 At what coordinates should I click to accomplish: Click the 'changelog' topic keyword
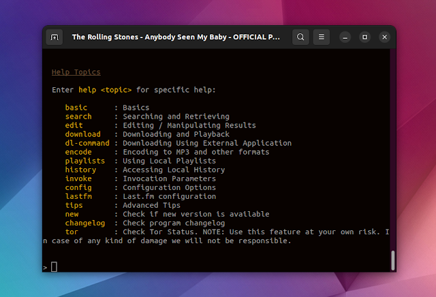pos(85,223)
